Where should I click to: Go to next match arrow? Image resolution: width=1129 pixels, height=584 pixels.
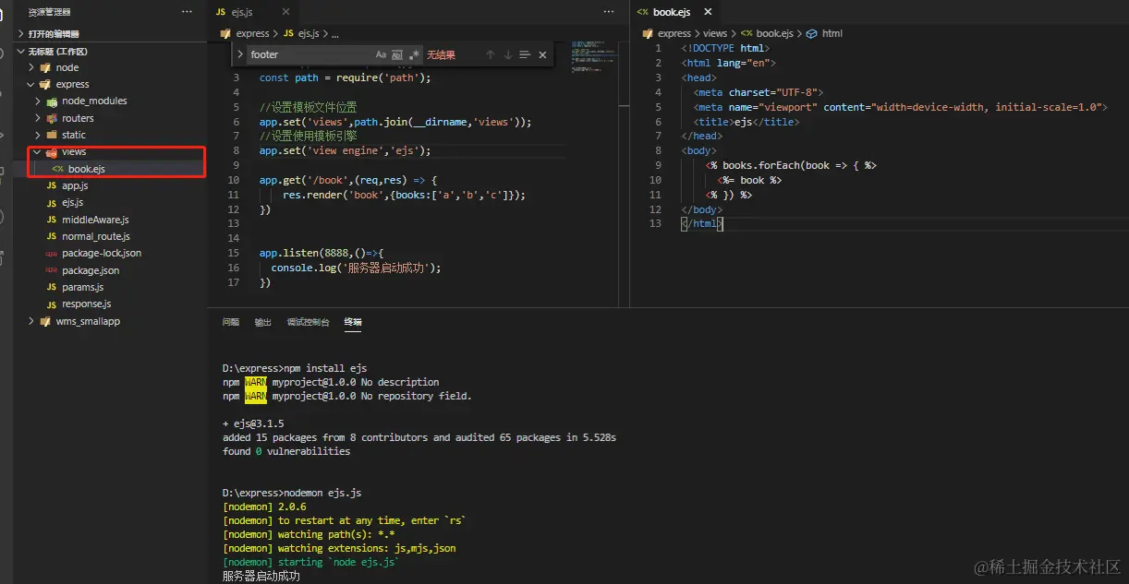pos(507,55)
